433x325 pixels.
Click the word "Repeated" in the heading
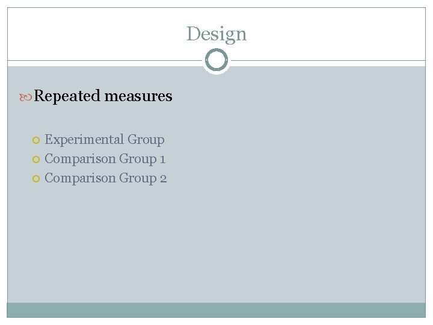coord(67,96)
